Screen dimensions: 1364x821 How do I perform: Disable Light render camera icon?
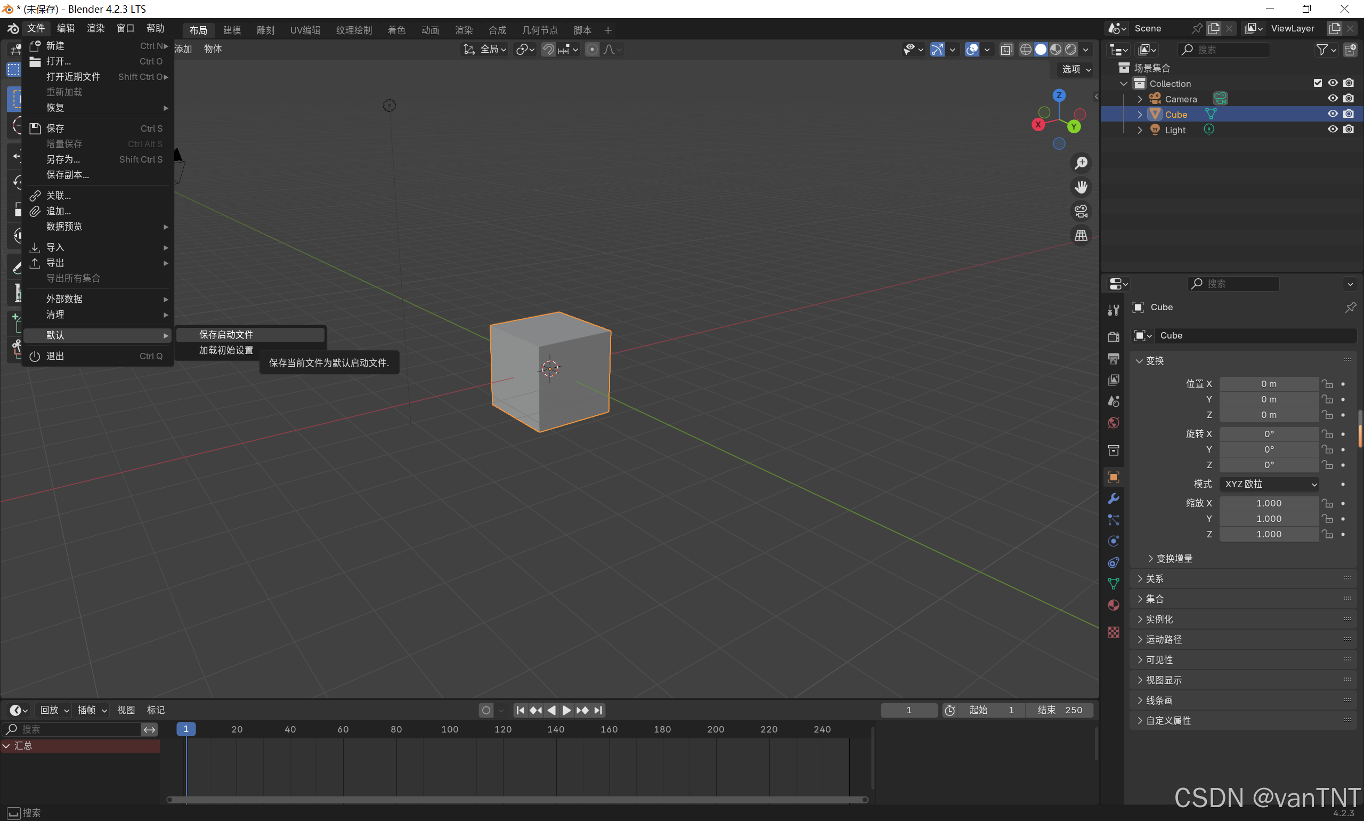pyautogui.click(x=1349, y=130)
